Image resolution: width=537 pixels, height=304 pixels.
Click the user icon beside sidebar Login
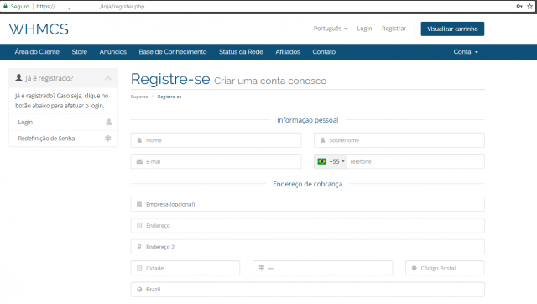(x=108, y=122)
